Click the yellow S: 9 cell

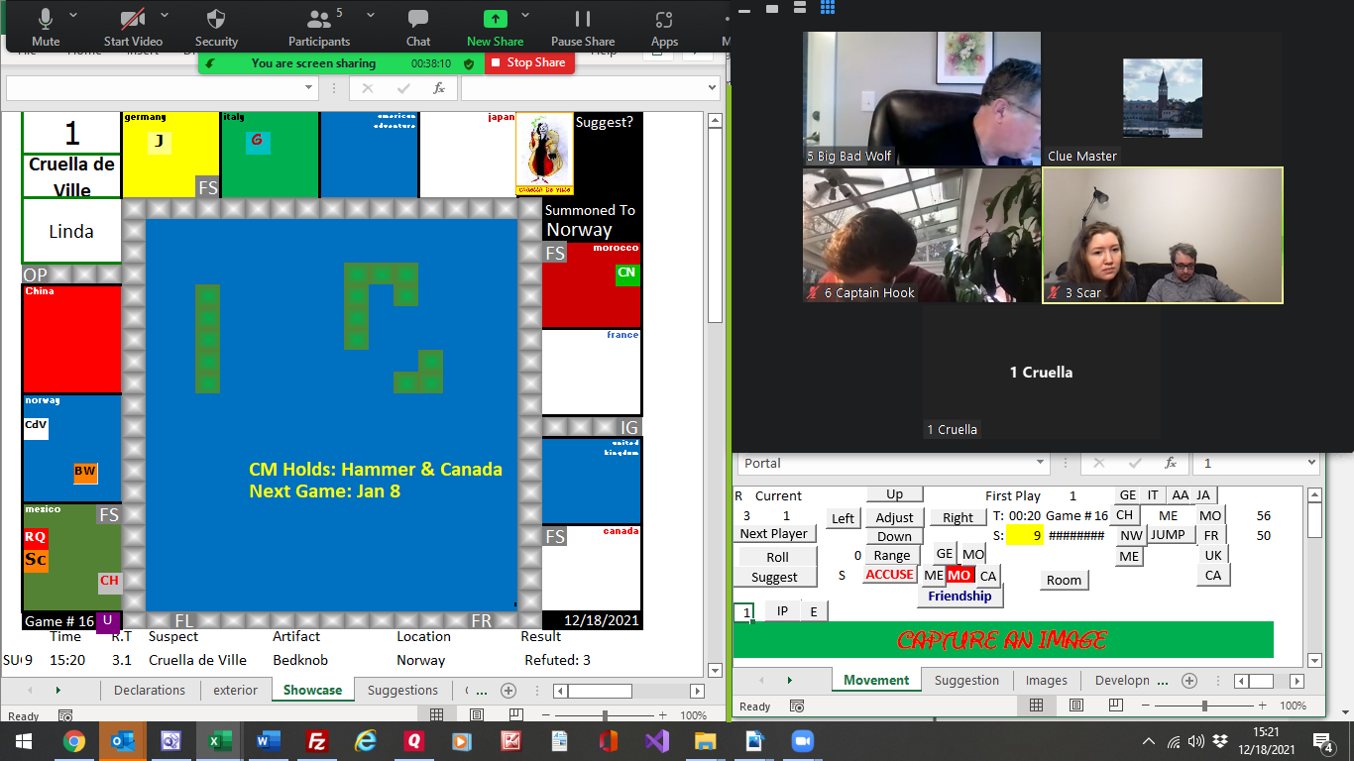pyautogui.click(x=1025, y=535)
